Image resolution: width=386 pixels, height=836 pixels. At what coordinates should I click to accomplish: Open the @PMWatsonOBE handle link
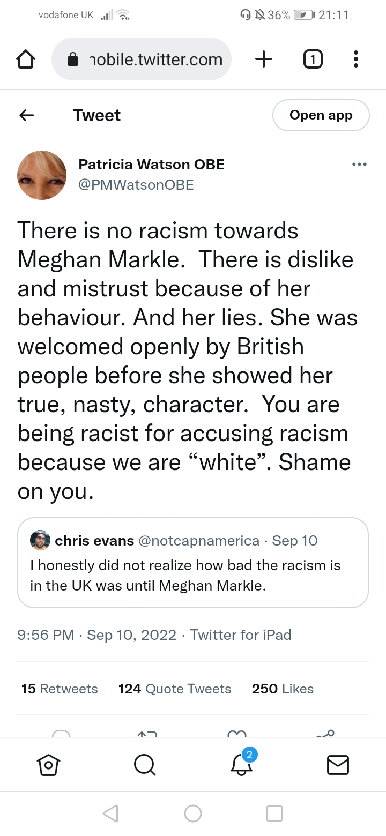(x=136, y=185)
